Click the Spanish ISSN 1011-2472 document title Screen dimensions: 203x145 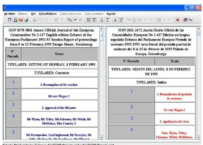click(151, 42)
